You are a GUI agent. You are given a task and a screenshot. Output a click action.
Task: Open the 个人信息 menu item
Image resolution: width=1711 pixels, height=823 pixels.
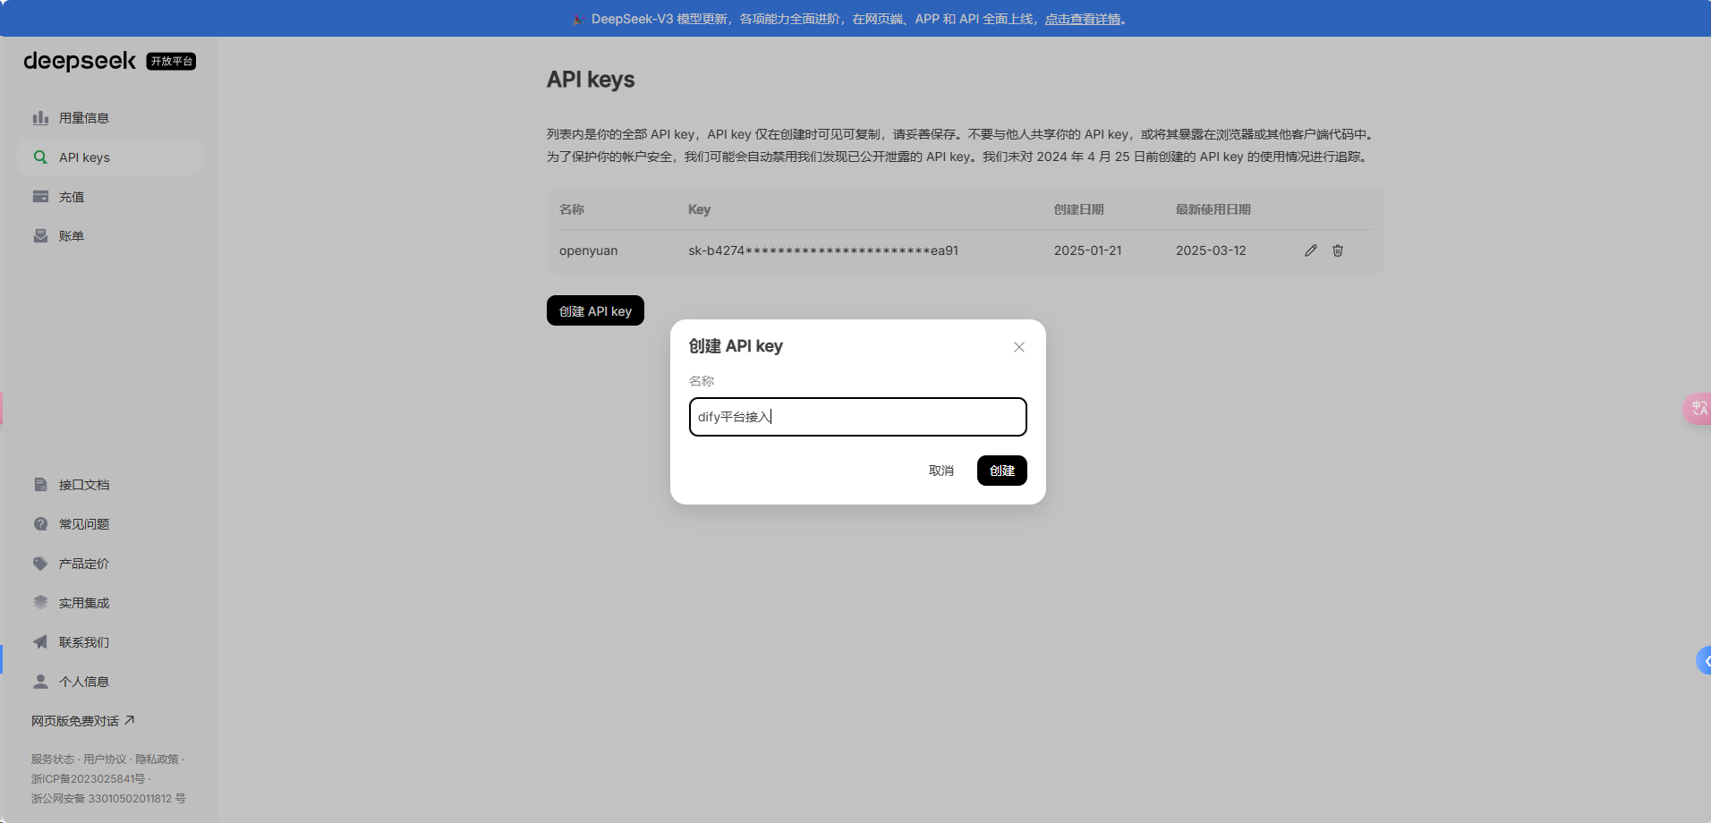(x=109, y=682)
